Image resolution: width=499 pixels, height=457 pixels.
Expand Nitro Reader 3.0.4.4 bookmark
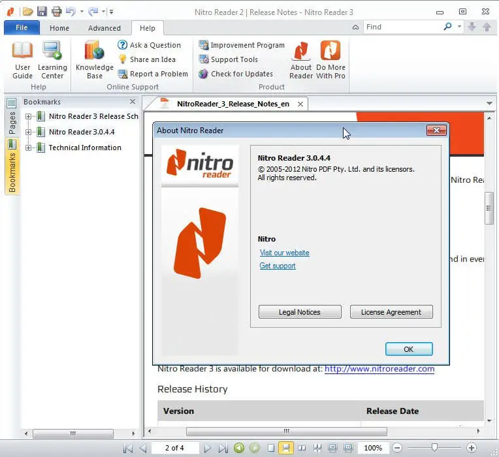(x=28, y=132)
